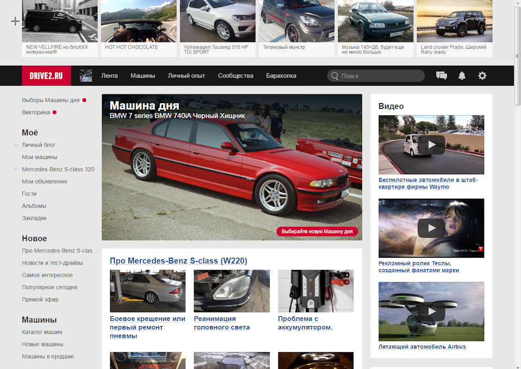Open the Барахолка menu item
521x369 pixels.
point(281,76)
